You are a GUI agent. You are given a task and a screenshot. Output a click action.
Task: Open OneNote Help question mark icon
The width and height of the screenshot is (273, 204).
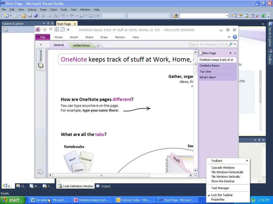pyautogui.click(x=235, y=37)
